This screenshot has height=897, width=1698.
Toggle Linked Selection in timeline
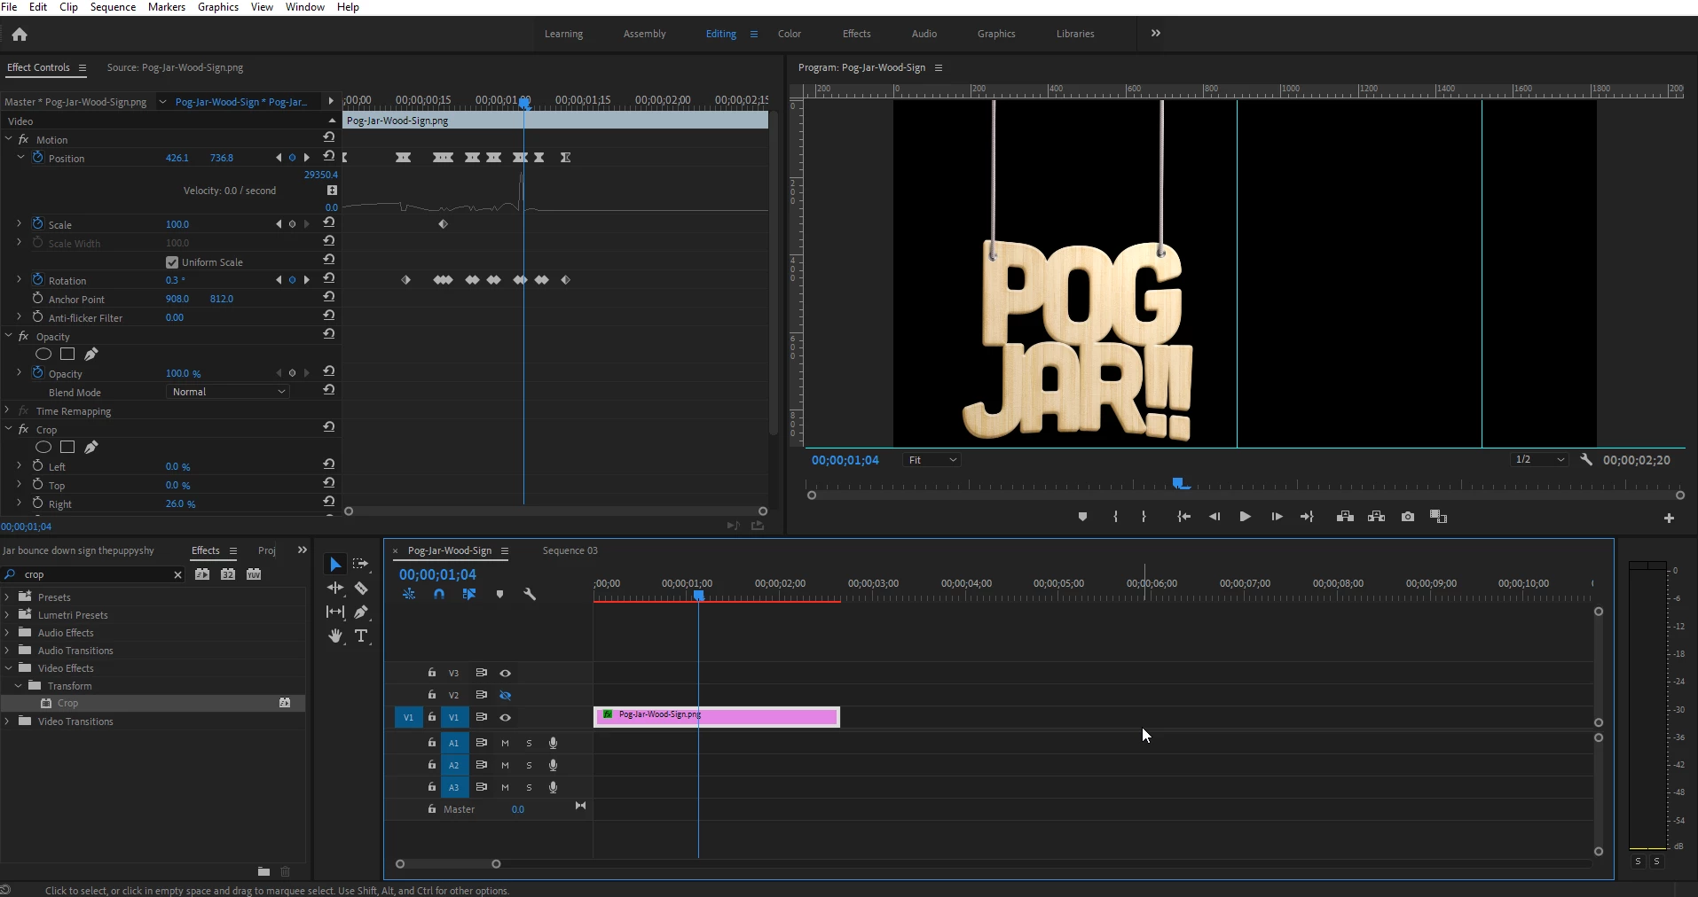(469, 595)
